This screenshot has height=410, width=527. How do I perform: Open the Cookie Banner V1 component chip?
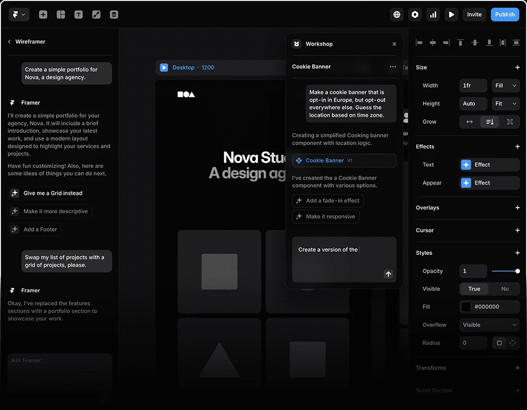344,160
